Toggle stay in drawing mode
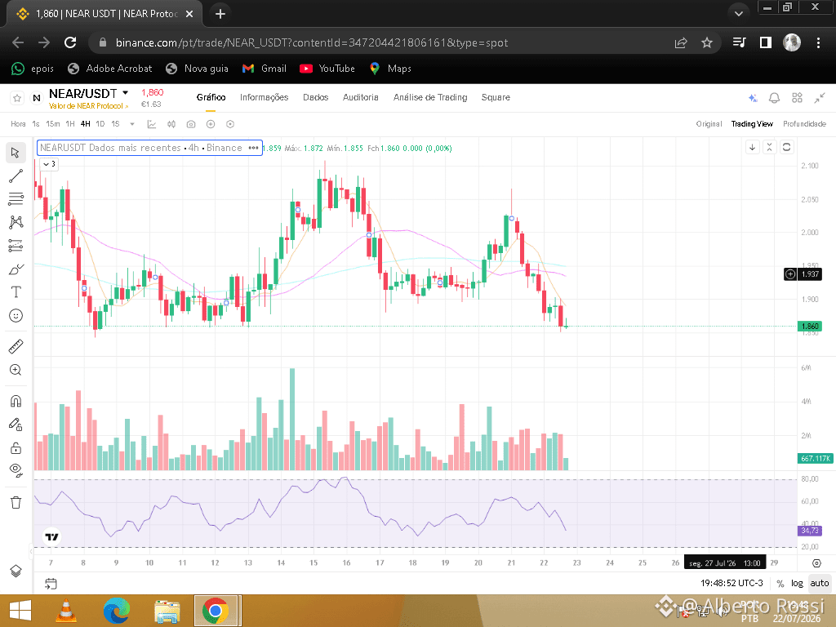Viewport: 836px width, 627px height. pyautogui.click(x=16, y=425)
